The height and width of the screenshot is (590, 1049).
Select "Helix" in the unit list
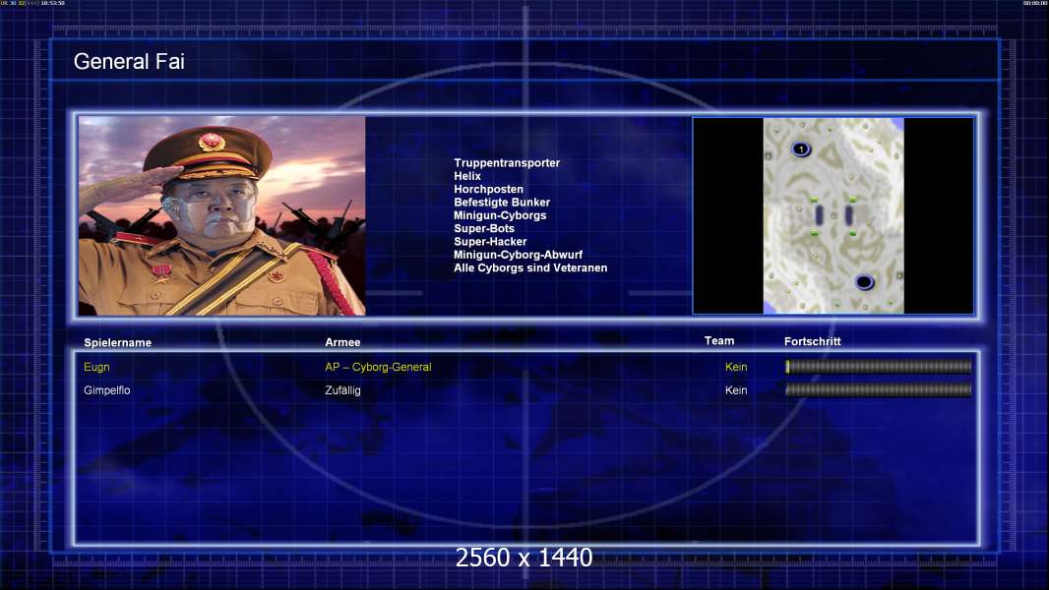click(x=467, y=176)
